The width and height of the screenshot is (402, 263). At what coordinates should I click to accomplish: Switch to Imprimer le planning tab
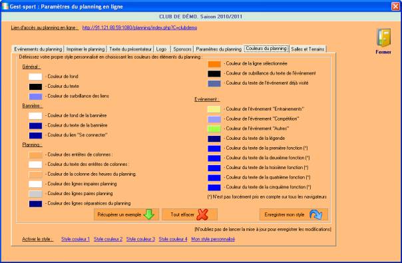pos(85,49)
